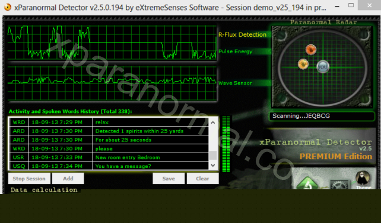
Task: Select 'For about 25 seconds' row
Action: click(109, 140)
